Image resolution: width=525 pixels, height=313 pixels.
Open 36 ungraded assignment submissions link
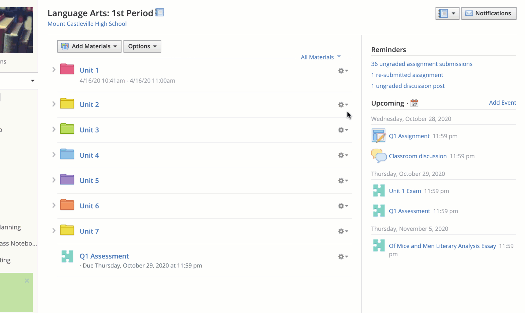pyautogui.click(x=422, y=64)
